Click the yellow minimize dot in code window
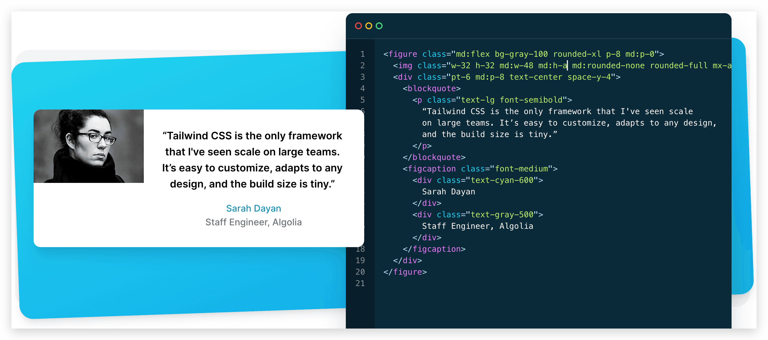The image size is (768, 340). 369,26
